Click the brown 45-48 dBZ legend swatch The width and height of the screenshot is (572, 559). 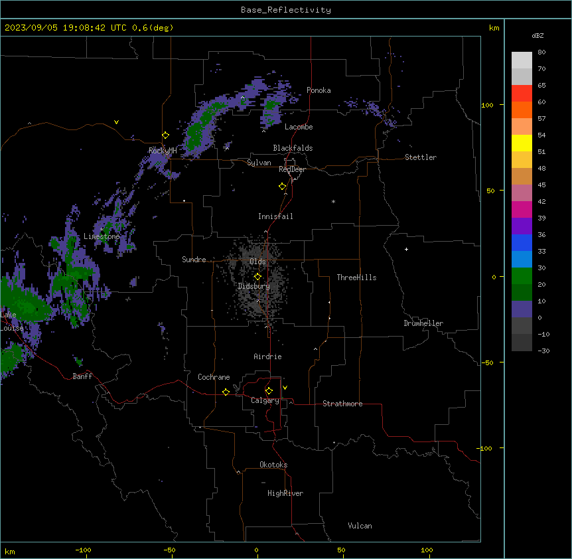(522, 176)
